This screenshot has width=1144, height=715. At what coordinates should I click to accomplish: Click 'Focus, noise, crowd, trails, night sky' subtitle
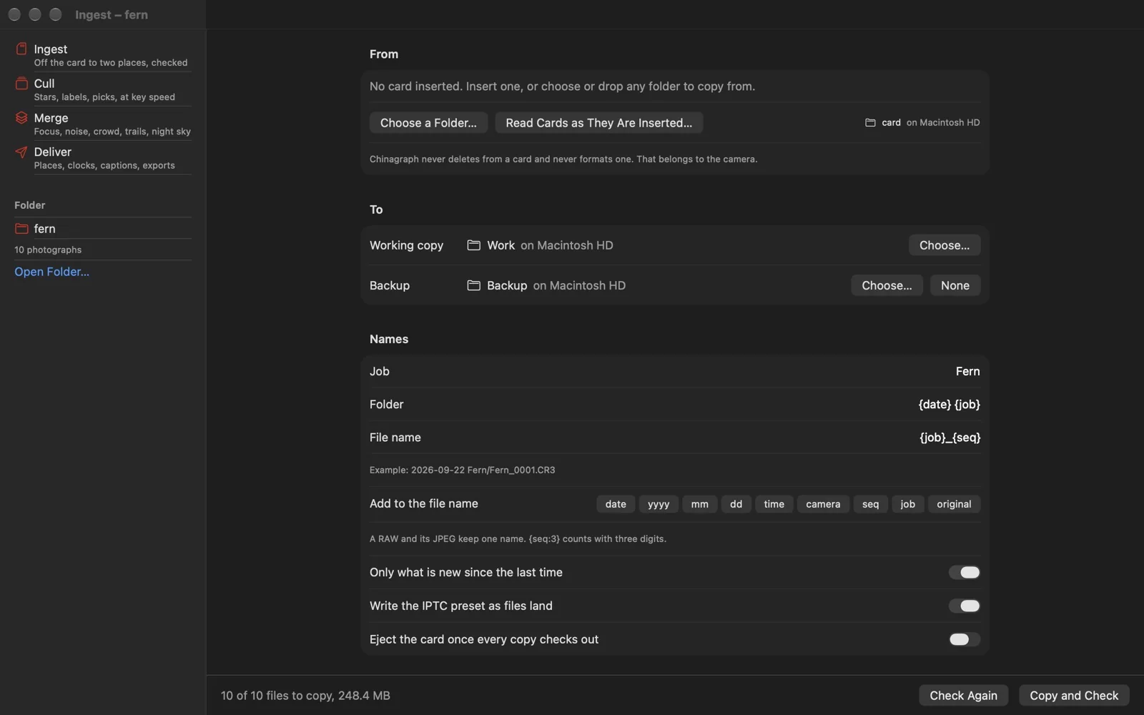(112, 132)
